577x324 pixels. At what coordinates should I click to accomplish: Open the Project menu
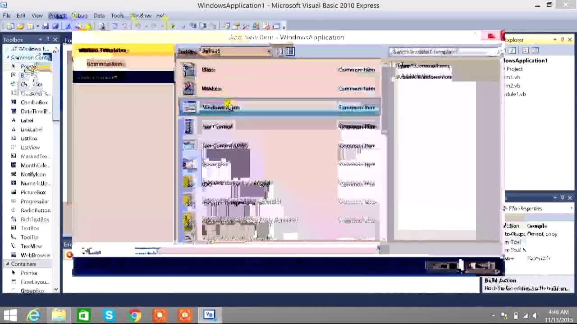[x=57, y=16]
